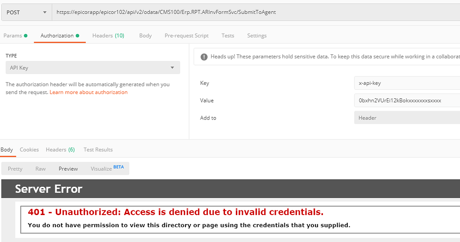Edit the Key field containing x-api-key
Viewport: 460px width, 242px height.
407,83
